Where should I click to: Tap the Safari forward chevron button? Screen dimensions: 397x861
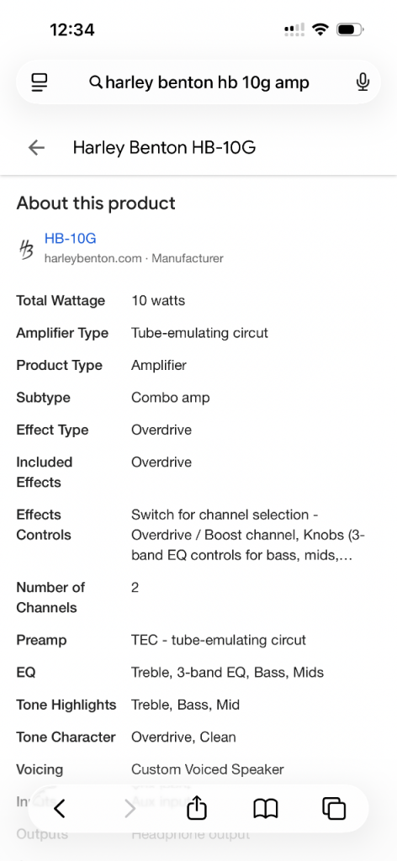130,809
